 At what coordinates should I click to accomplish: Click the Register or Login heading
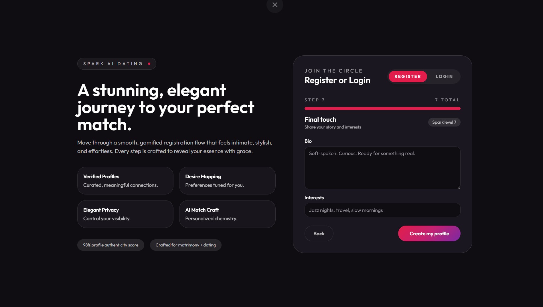[x=337, y=80]
